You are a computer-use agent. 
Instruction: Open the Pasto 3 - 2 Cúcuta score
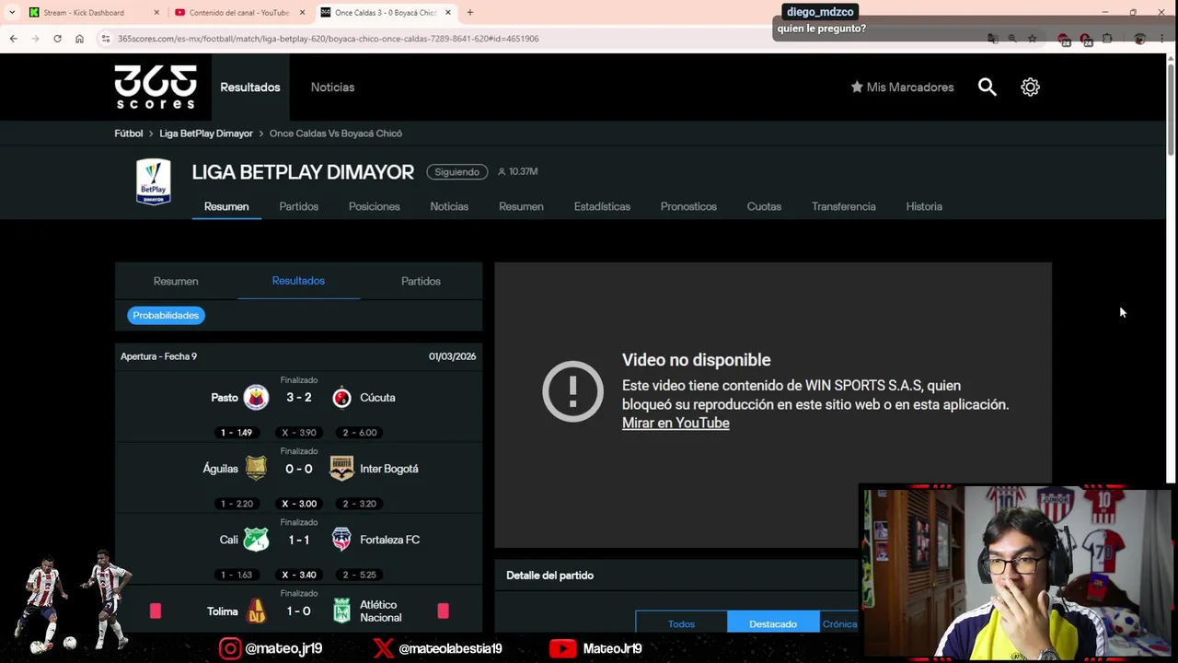[x=299, y=397]
